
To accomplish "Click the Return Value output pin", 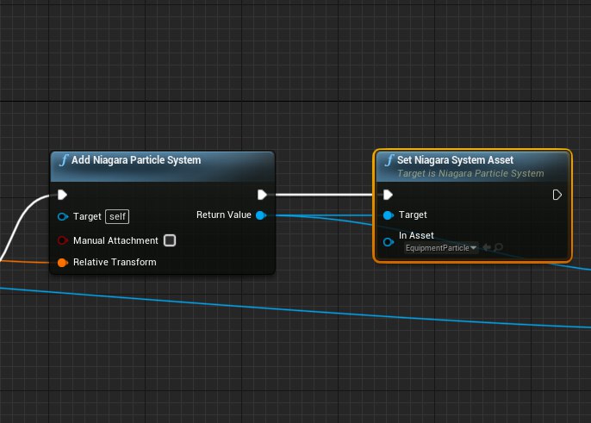I will pos(261,215).
